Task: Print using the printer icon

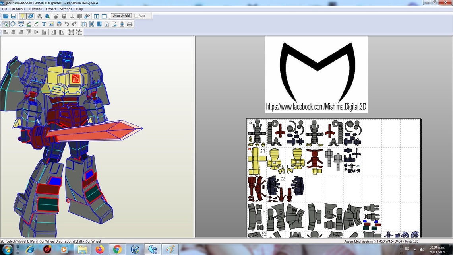Action: 130,24
